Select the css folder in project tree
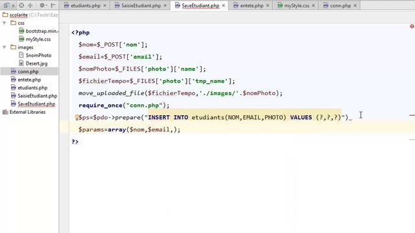The height and width of the screenshot is (233, 415). coord(21,23)
